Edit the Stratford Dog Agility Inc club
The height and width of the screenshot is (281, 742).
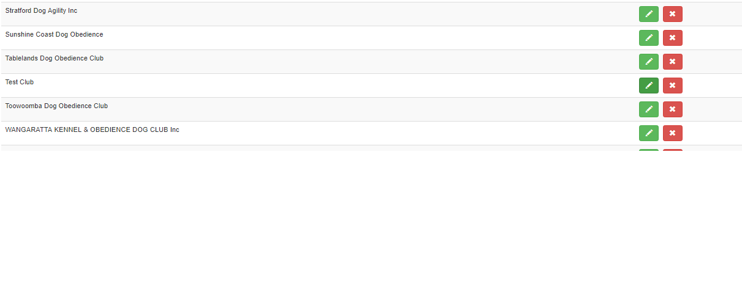(649, 14)
